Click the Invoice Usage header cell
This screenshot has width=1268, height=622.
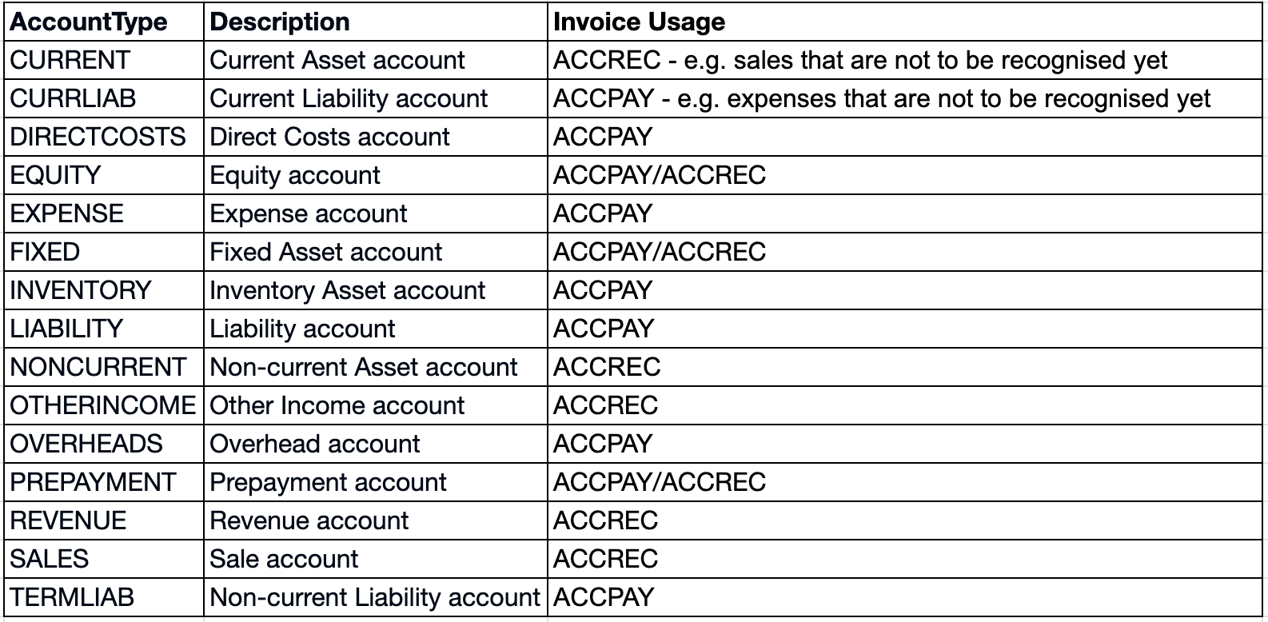point(639,22)
